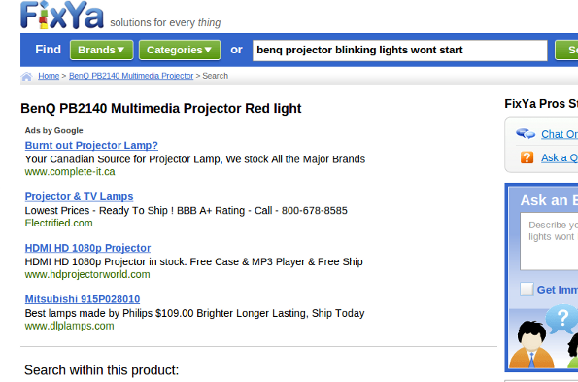
Task: Click the Ask a Question link
Action: (x=560, y=157)
